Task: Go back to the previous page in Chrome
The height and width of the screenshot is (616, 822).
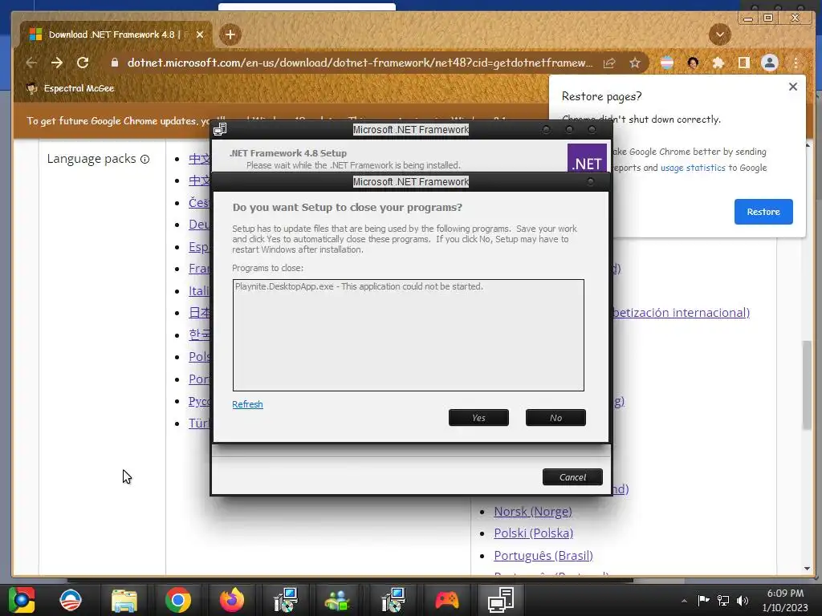Action: point(31,63)
